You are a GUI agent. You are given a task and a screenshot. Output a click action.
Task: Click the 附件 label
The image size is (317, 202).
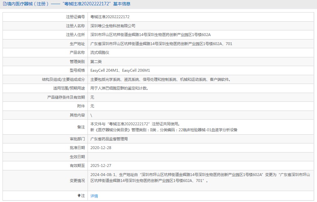pyautogui.click(x=81, y=106)
